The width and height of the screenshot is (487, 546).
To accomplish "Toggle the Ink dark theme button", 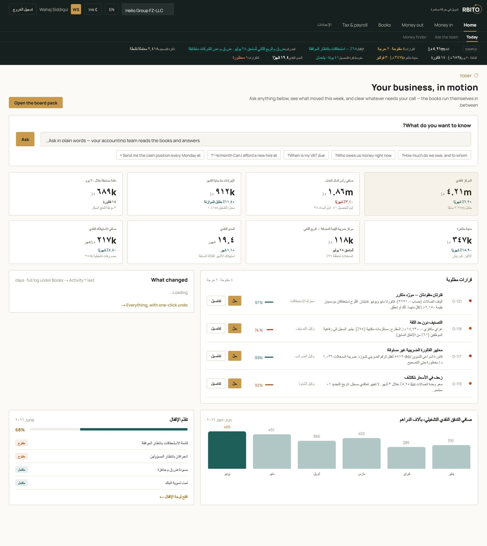I will (x=93, y=9).
